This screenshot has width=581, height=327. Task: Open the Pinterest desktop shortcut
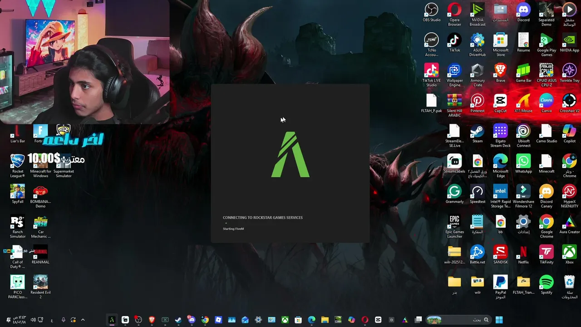point(478,104)
